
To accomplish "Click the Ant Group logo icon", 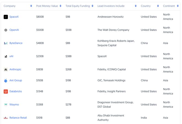I will click(6, 81).
